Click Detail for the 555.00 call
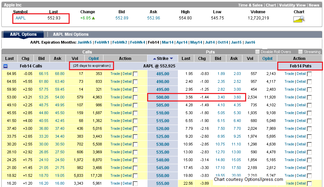324x187 pixels. 127,183
